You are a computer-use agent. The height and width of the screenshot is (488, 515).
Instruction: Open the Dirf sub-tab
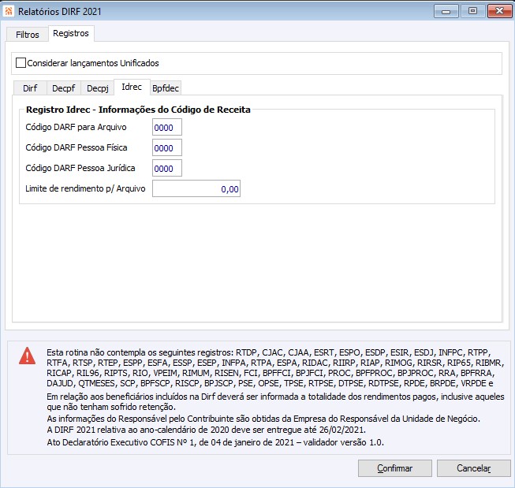(x=30, y=88)
